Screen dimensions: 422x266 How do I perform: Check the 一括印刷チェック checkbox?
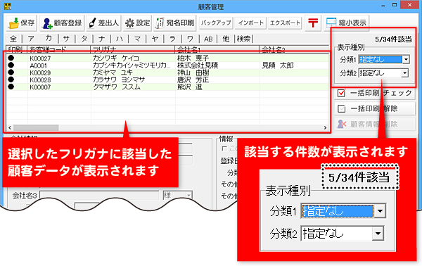click(x=341, y=93)
